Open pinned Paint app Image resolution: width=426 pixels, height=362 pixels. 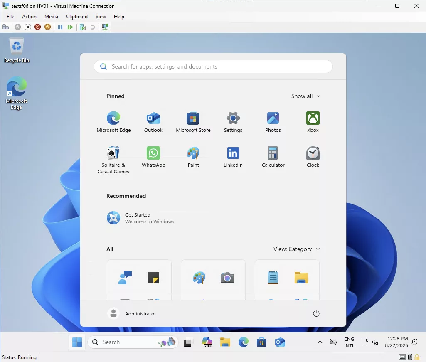tap(193, 157)
